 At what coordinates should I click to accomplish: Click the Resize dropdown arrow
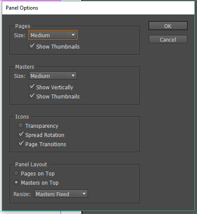tap(84, 194)
